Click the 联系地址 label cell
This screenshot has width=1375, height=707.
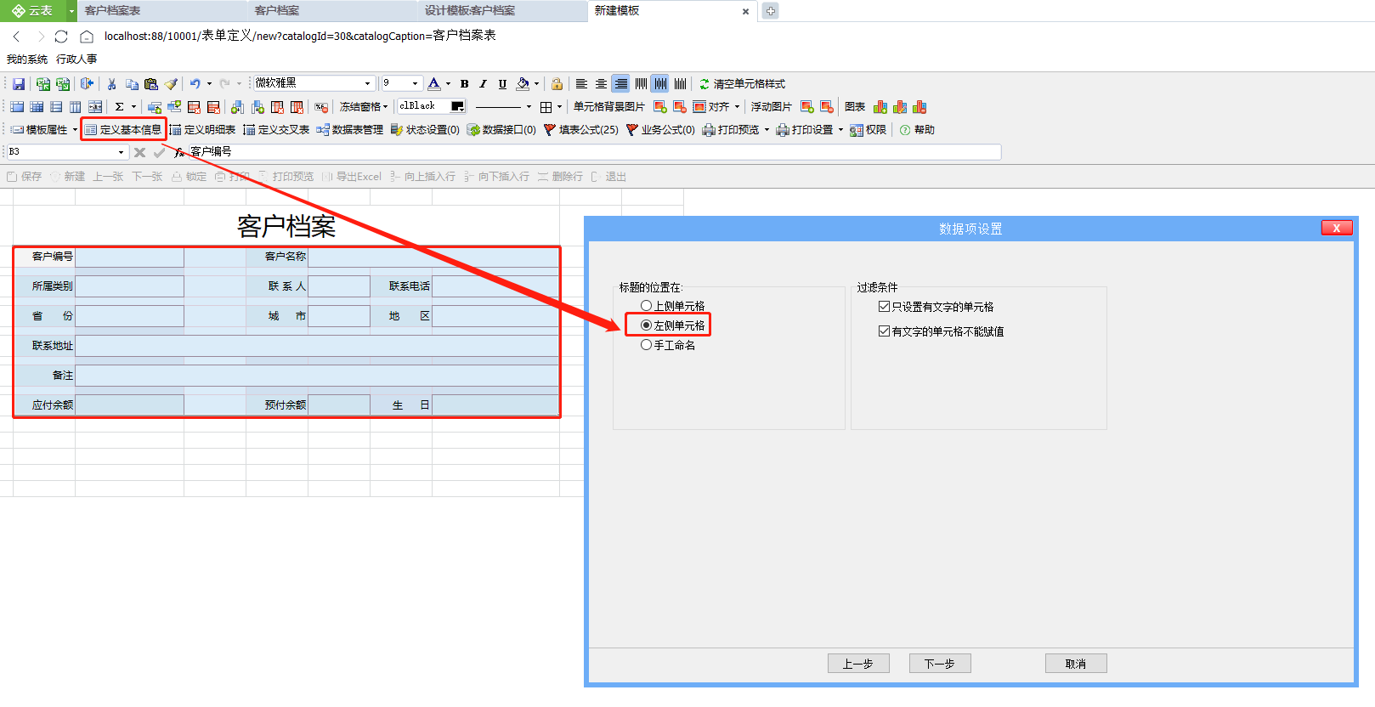coord(44,346)
